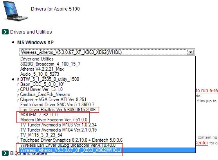218x160 pixels.
Task: Choose Chipset + VGA Driver ATI Ver.8.251
Action: (107, 100)
